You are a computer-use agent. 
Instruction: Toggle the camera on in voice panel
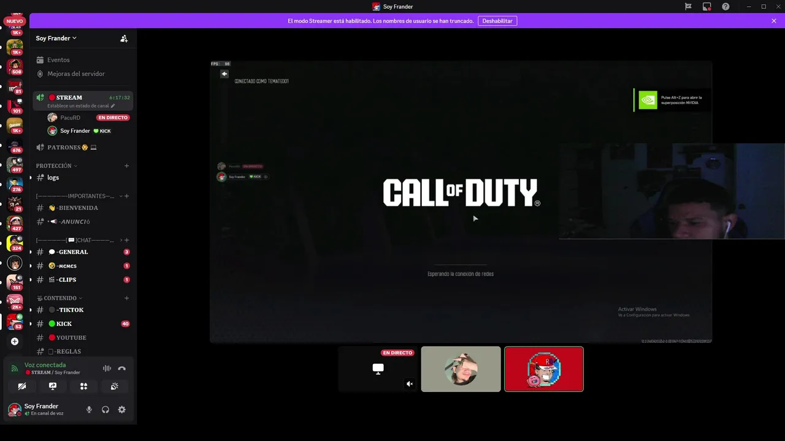tap(21, 386)
